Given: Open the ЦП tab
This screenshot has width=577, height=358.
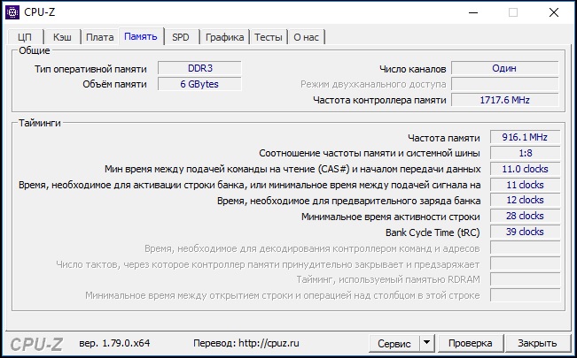Looking at the screenshot, I should pyautogui.click(x=25, y=37).
